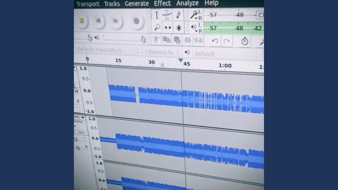Adjust the playback volume slider knob
This screenshot has width=338, height=190.
[143, 40]
